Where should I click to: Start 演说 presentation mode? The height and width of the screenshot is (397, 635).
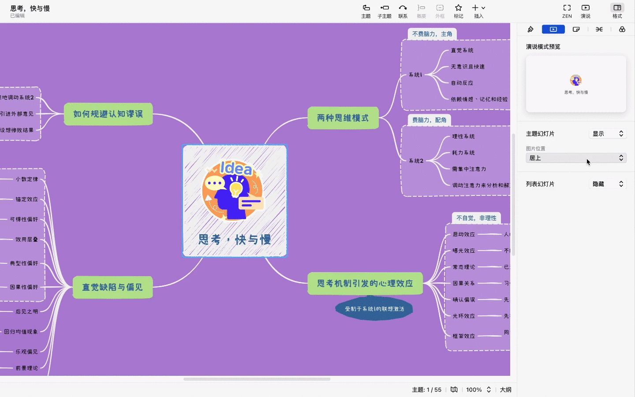pyautogui.click(x=585, y=11)
